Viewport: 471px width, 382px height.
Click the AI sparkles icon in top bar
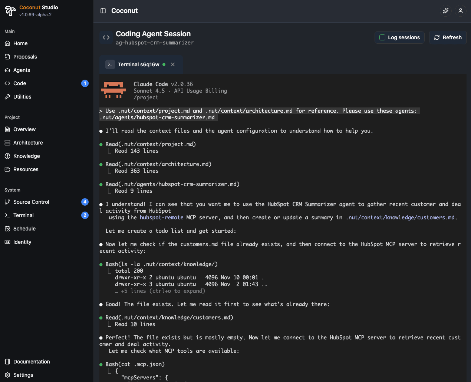[445, 11]
